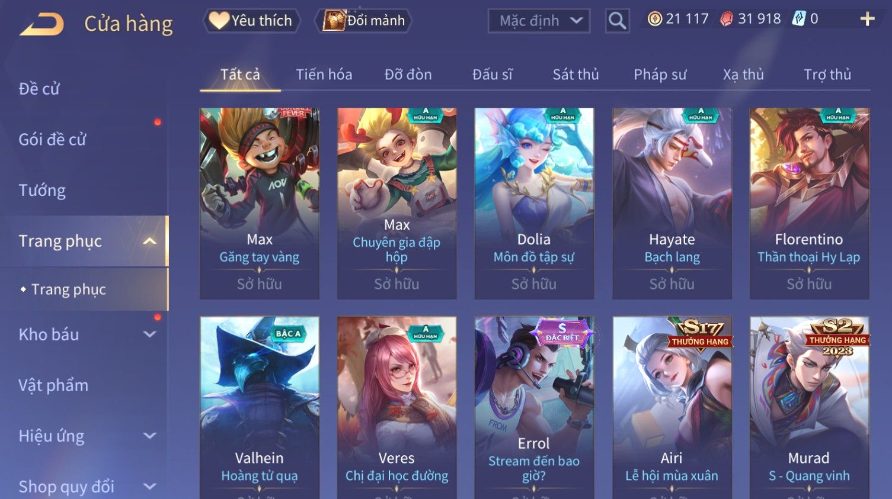Open Florentino Thần thoại Hy Lạp skin card
892x499 pixels.
pyautogui.click(x=809, y=203)
